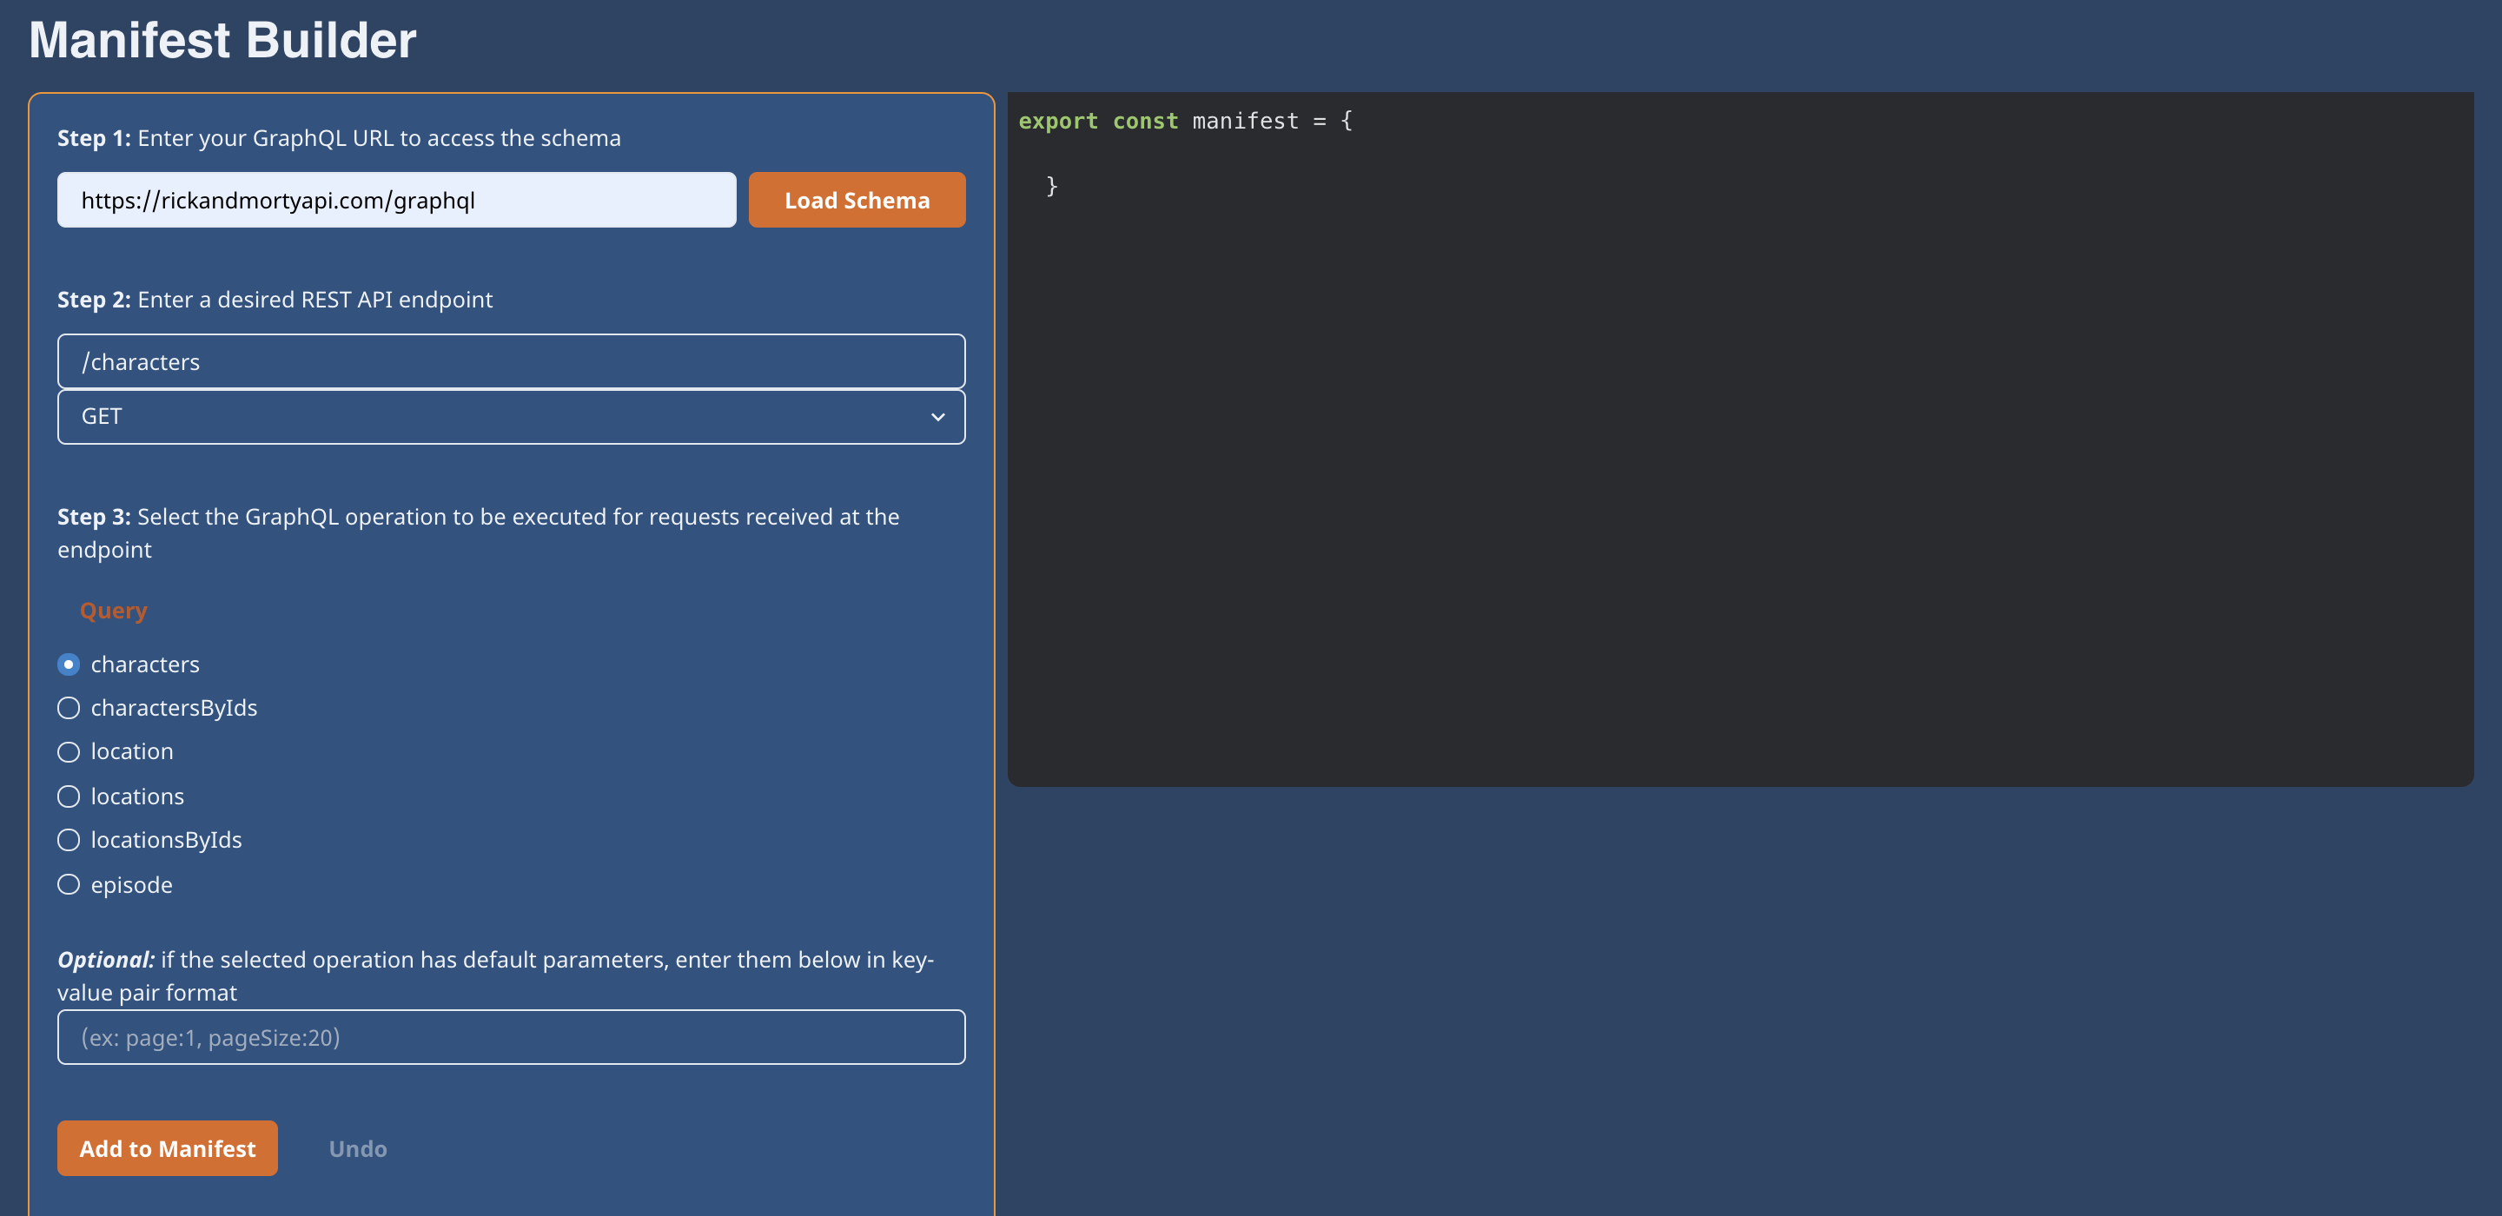Select the location radio option

coord(69,751)
